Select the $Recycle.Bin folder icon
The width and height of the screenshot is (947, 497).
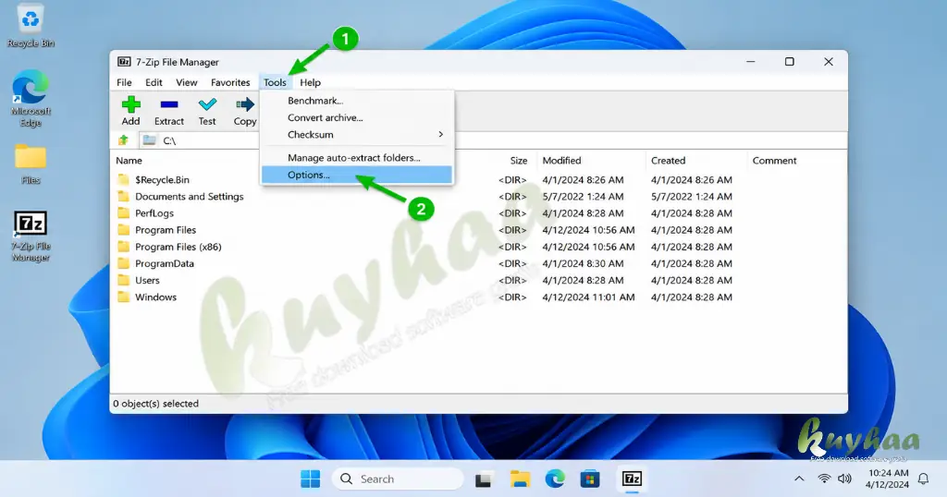pyautogui.click(x=123, y=180)
